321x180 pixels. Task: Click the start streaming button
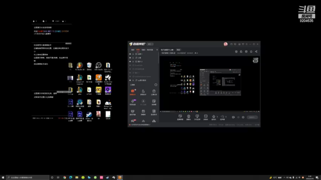pyautogui.click(x=252, y=117)
